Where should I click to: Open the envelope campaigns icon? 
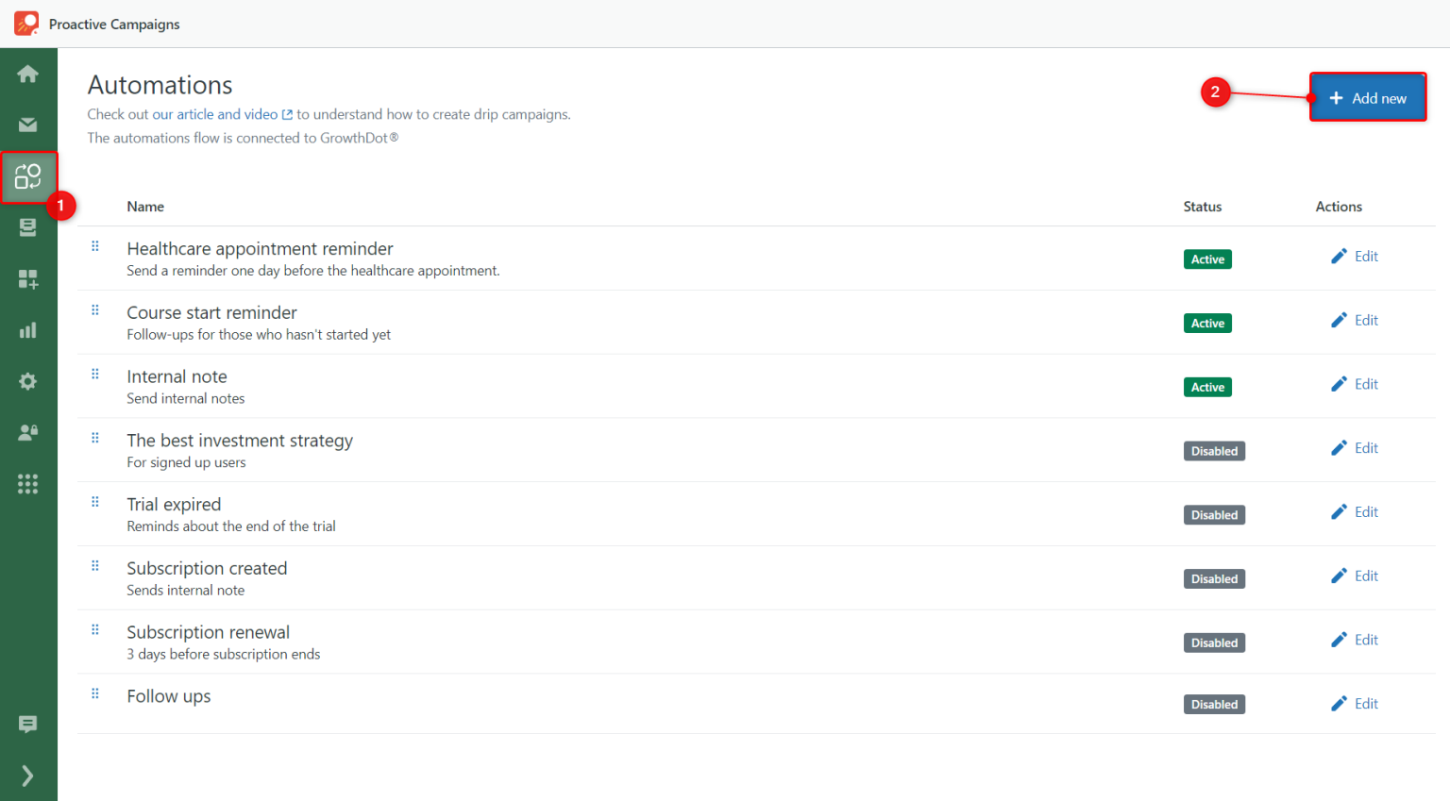pos(28,125)
